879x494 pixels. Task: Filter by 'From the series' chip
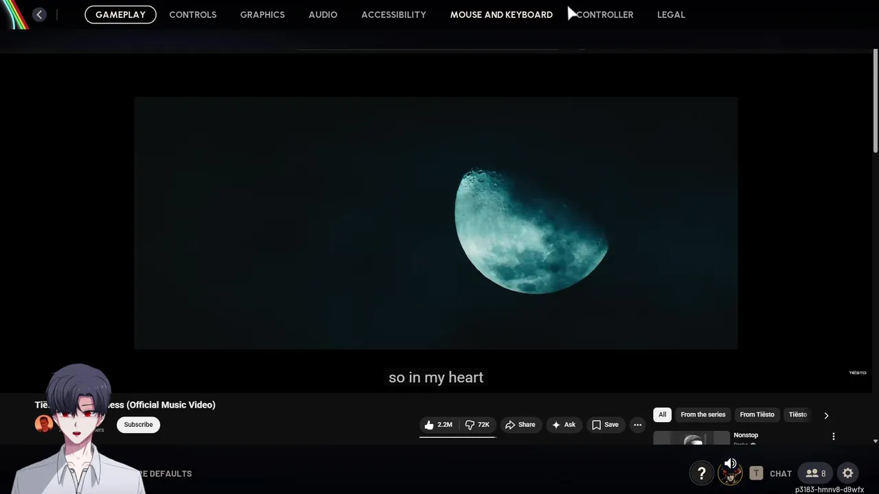(x=703, y=414)
